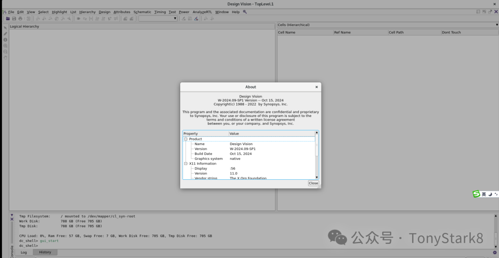Click the gui_start command text in console
The height and width of the screenshot is (258, 499).
click(49, 241)
